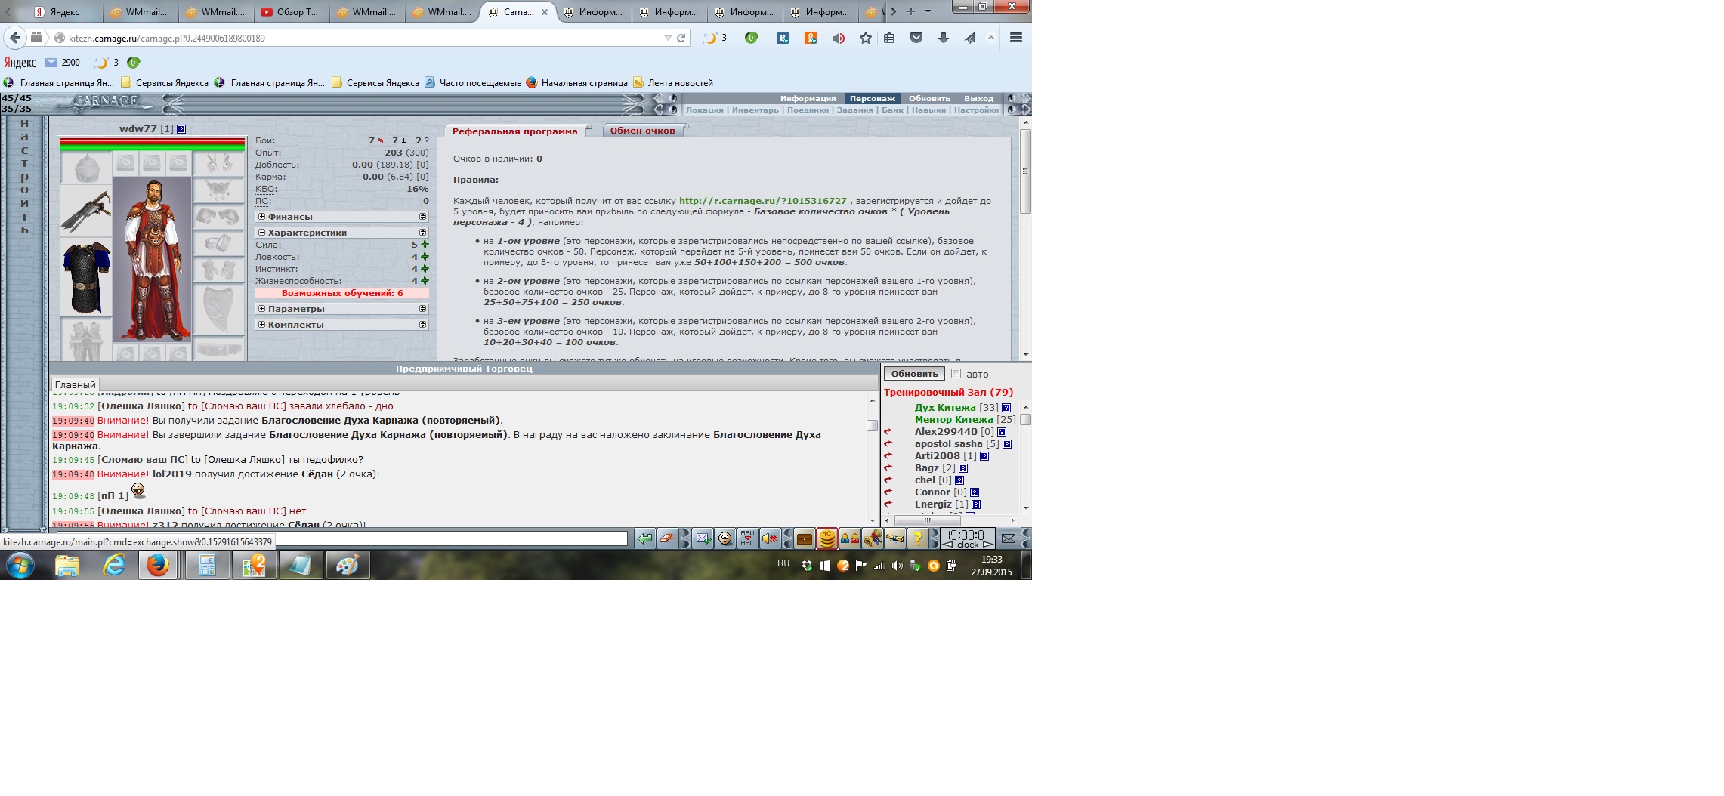Click private message arrow beside Alex299440

[888, 432]
